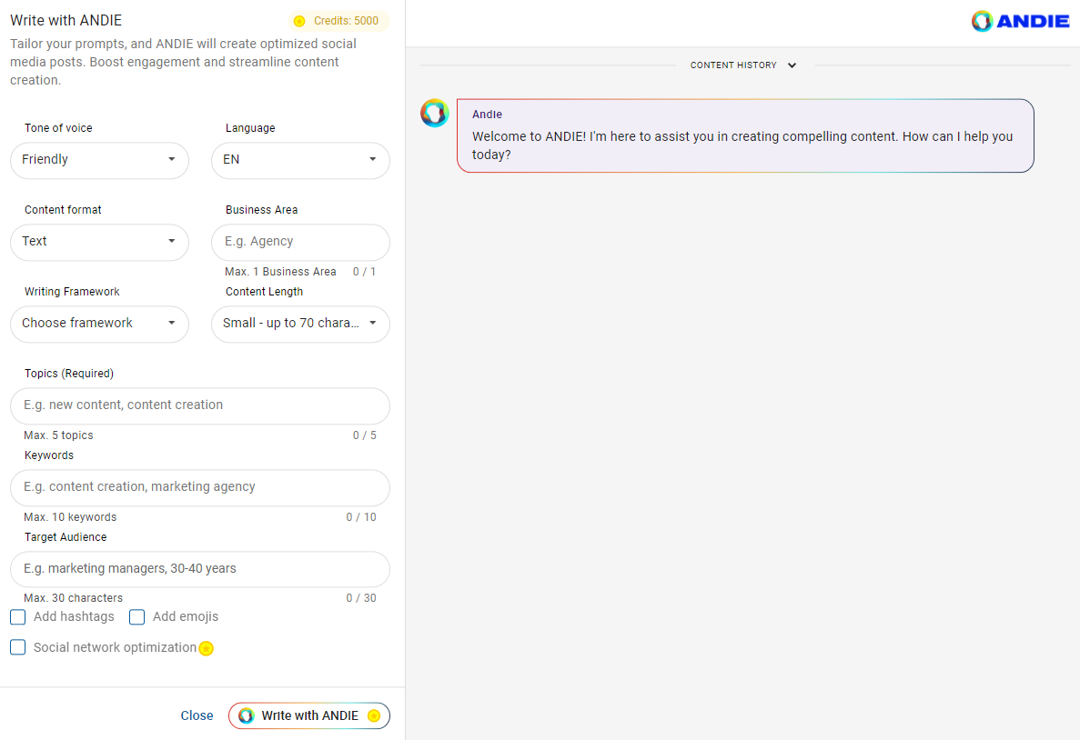Click the Business Area input field
This screenshot has height=740, width=1080.
pyautogui.click(x=300, y=243)
